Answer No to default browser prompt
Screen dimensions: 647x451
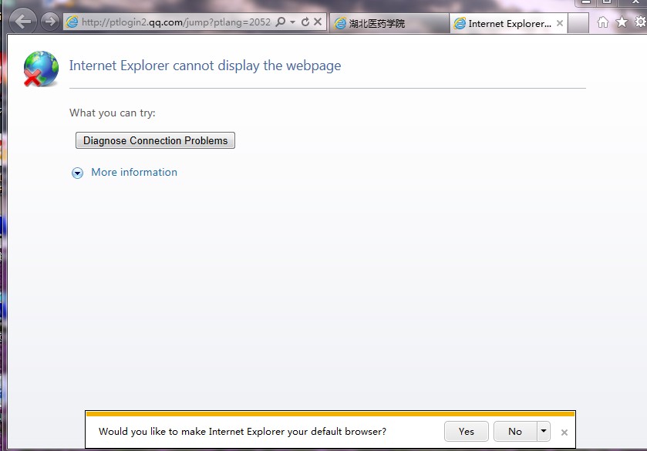(x=515, y=431)
